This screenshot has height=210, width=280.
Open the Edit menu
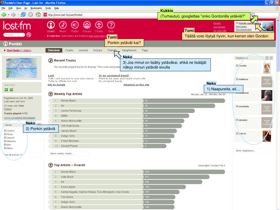(11, 8)
